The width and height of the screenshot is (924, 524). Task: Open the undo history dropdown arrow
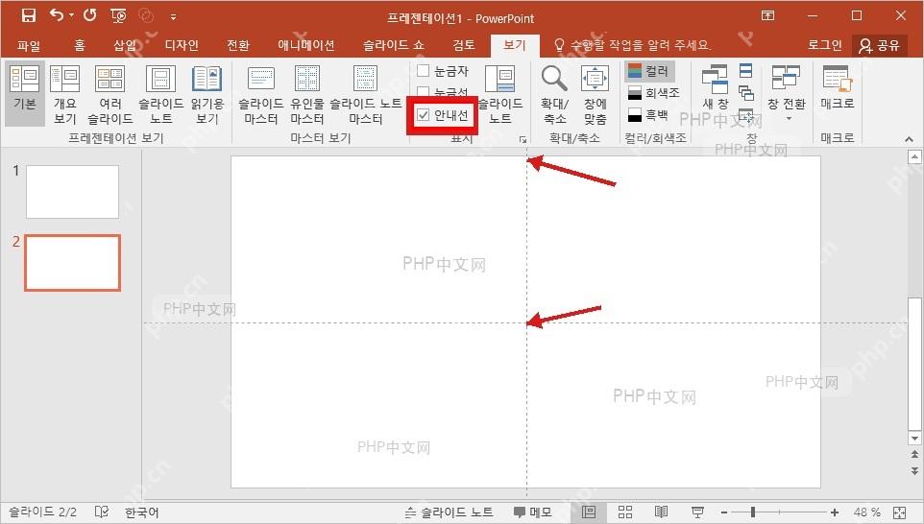point(71,16)
